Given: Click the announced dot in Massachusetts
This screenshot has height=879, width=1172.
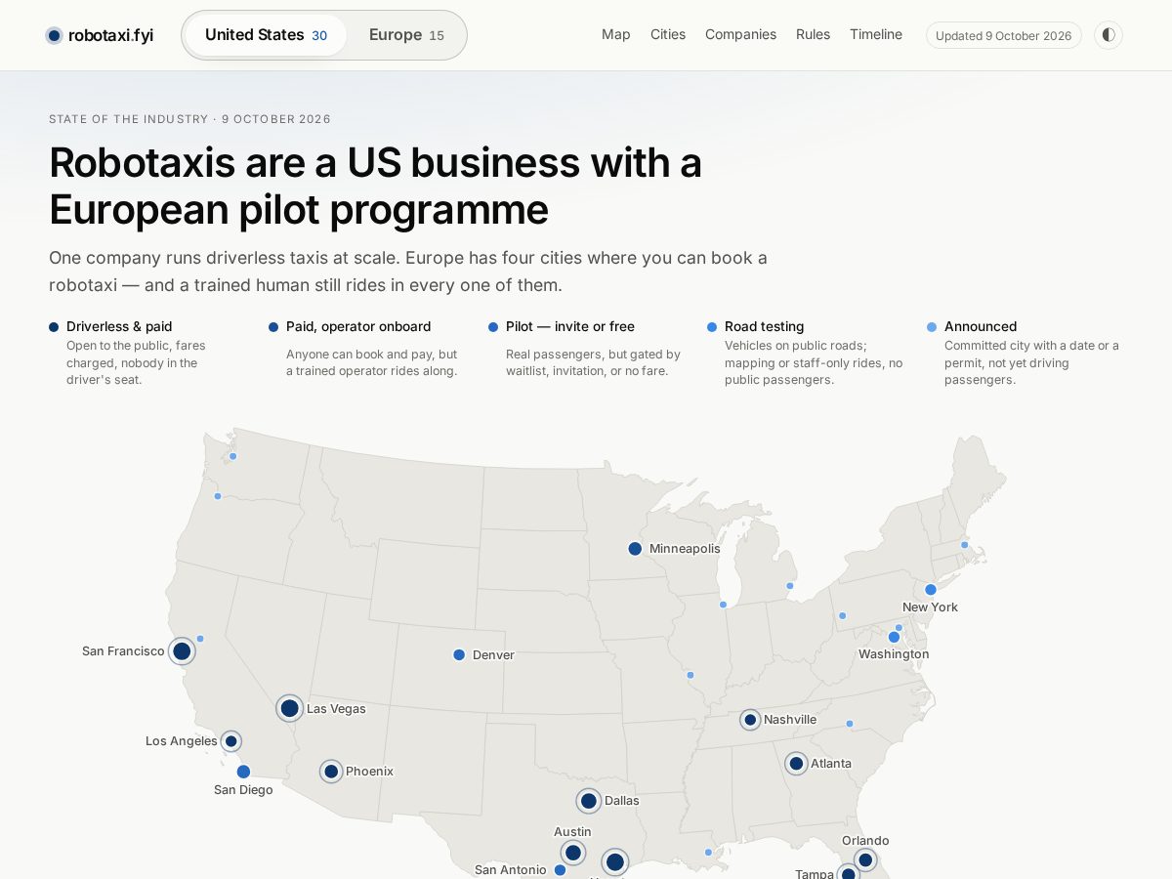Looking at the screenshot, I should coord(964,545).
